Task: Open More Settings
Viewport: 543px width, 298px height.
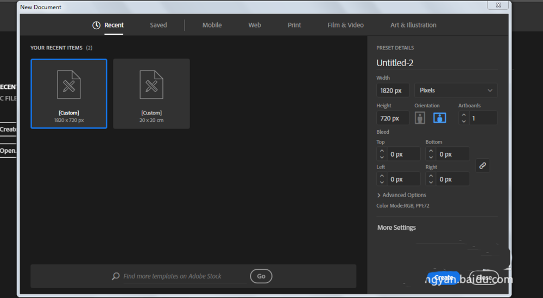Action: tap(396, 228)
